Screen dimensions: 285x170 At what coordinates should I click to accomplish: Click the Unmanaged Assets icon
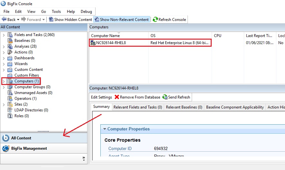[10, 93]
